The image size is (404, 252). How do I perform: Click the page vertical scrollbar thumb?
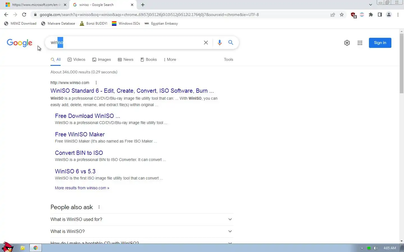point(401,63)
